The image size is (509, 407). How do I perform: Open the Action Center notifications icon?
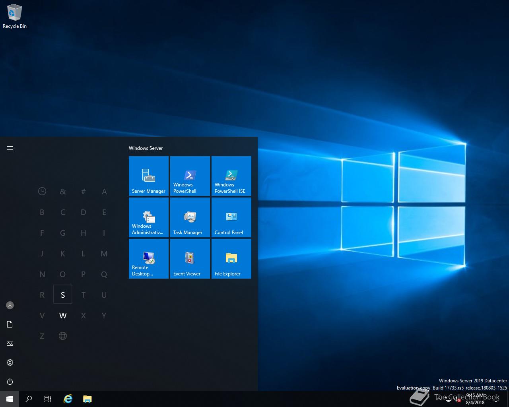[x=496, y=399]
